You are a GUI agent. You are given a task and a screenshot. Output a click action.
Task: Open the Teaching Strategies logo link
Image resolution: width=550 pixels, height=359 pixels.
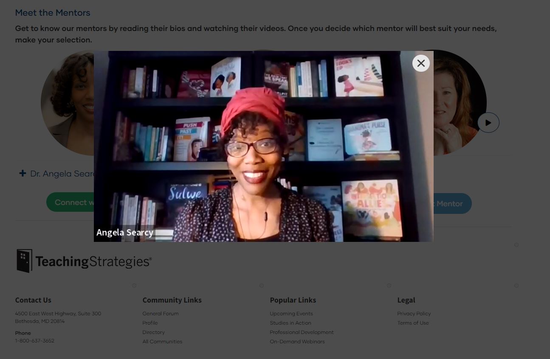tap(84, 261)
